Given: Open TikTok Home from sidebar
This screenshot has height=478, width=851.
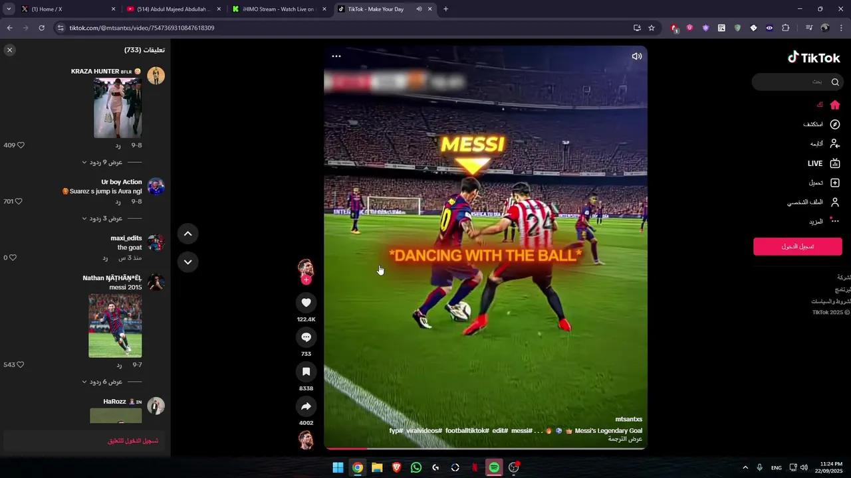Looking at the screenshot, I should pos(829,105).
